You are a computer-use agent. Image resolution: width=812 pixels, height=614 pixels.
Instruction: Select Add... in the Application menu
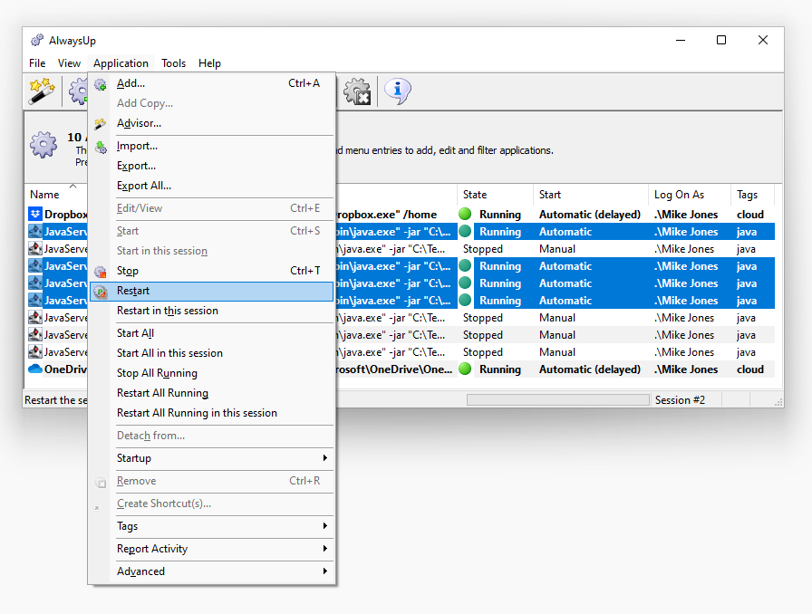tap(130, 83)
